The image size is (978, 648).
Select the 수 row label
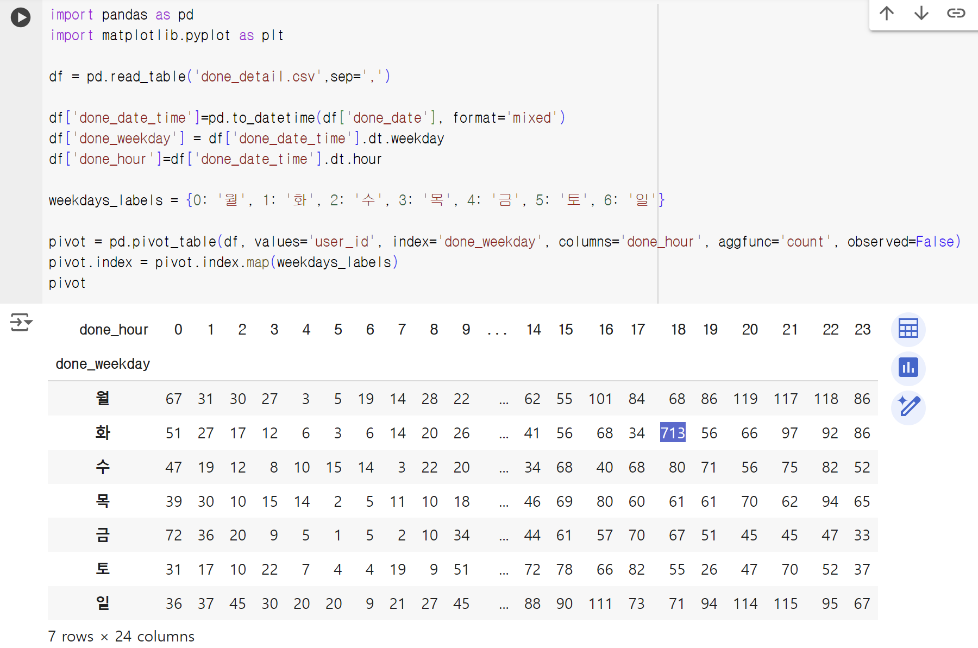coord(103,467)
